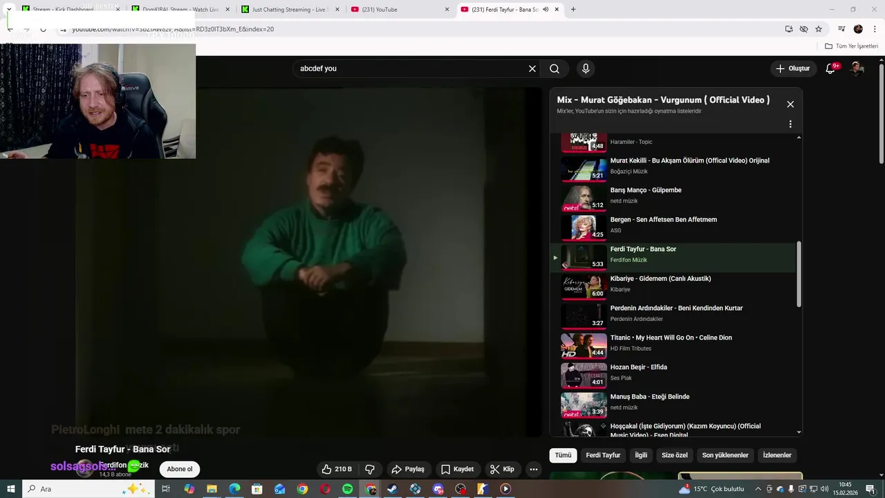The width and height of the screenshot is (885, 498).
Task: Bookmark this page with star icon
Action: coord(819,29)
